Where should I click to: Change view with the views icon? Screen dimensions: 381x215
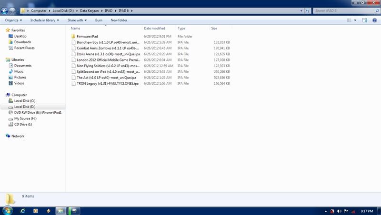click(349, 20)
